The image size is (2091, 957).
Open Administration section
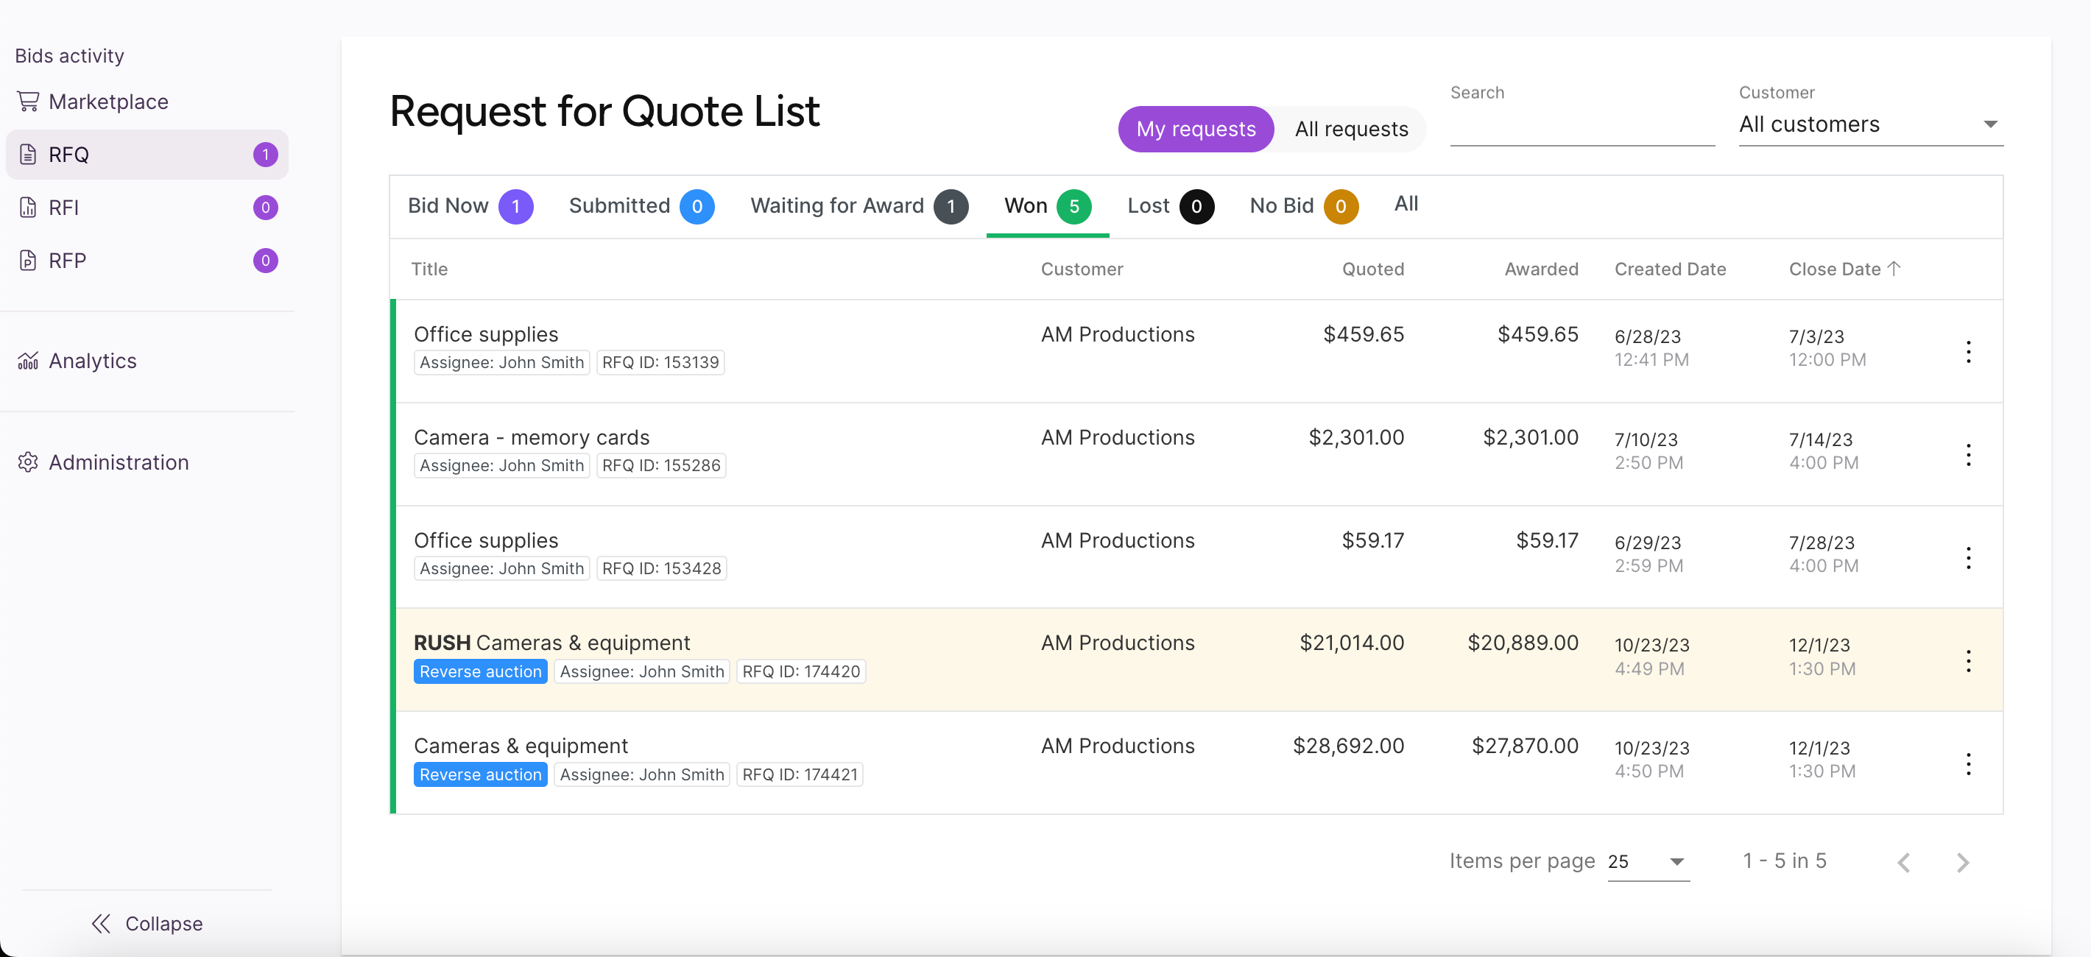(x=147, y=462)
